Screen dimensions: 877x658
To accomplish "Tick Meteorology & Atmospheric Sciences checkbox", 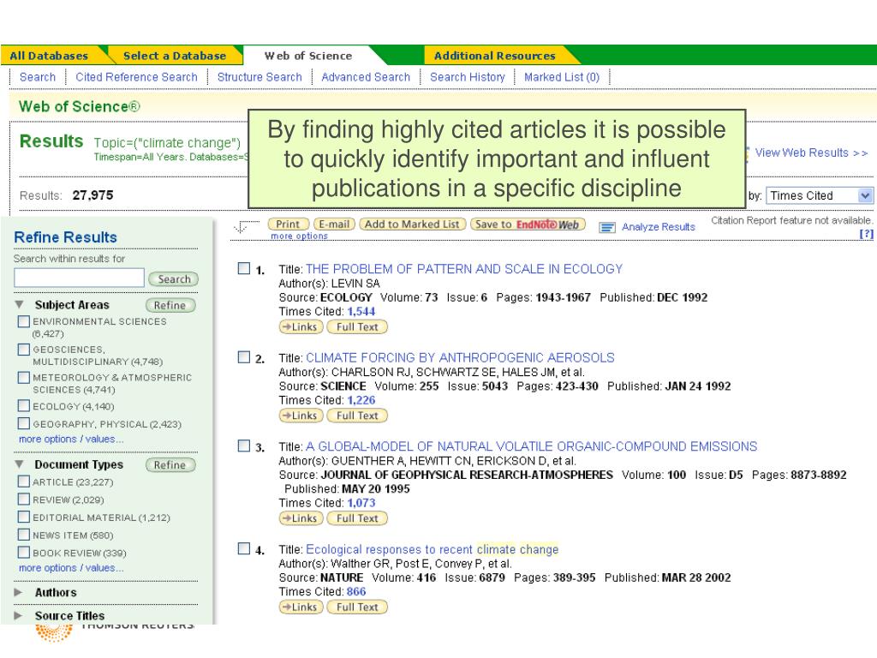I will 23,377.
